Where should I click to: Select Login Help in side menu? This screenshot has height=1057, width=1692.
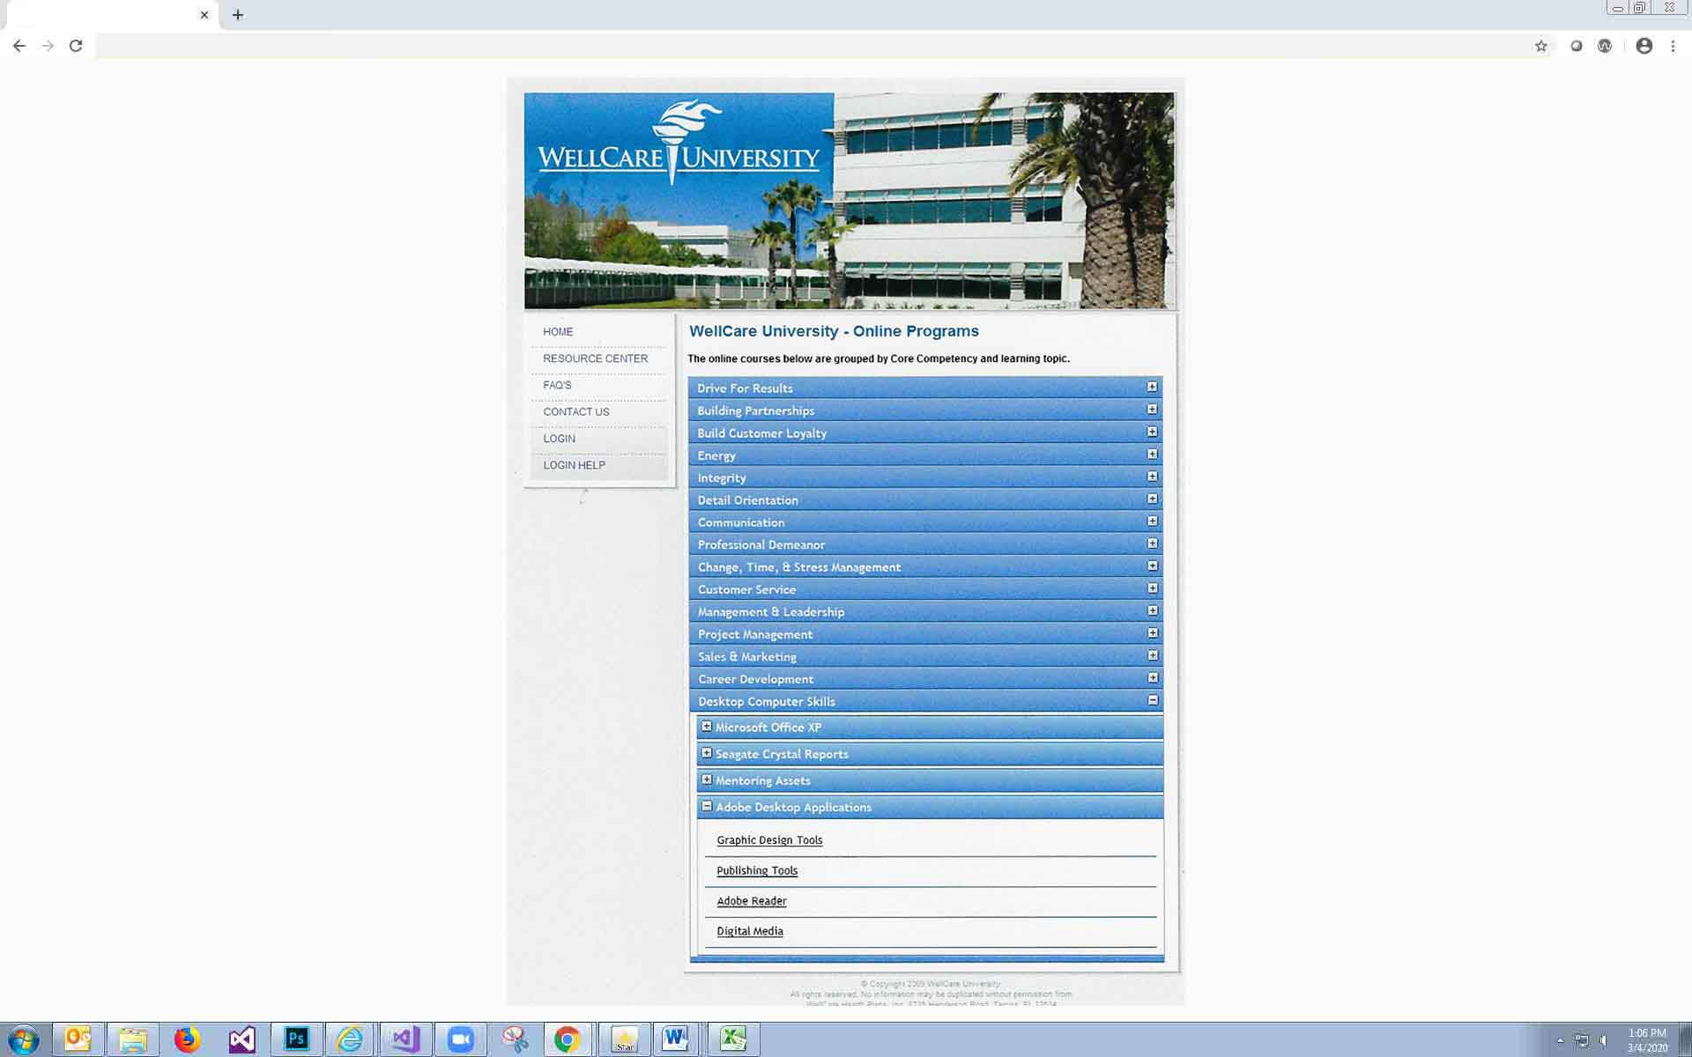coord(574,465)
